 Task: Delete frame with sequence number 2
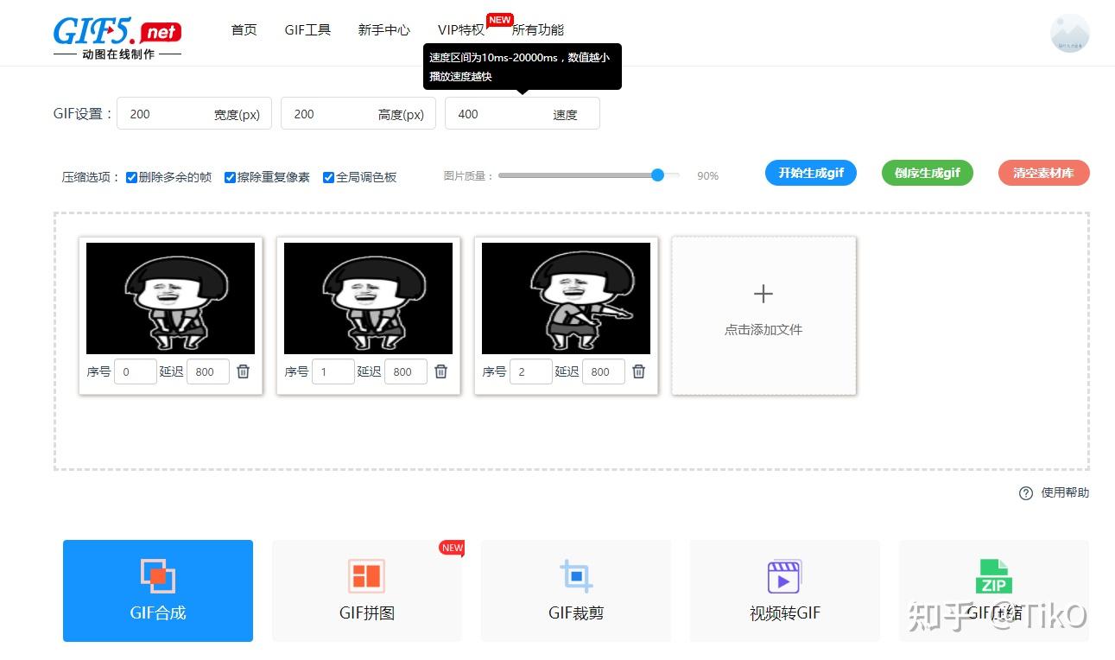coord(639,371)
